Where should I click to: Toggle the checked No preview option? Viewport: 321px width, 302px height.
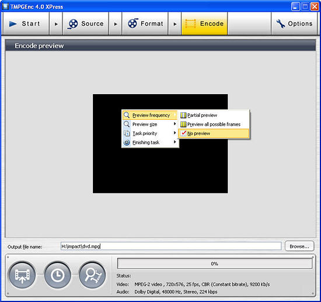[x=214, y=133]
